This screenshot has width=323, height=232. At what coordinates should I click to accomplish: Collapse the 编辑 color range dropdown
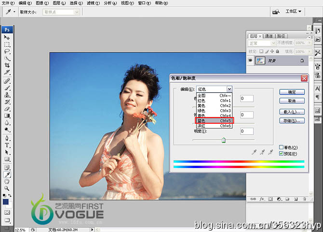point(229,89)
